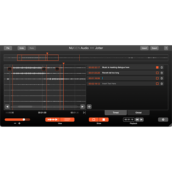Screen dimensions: 172x172
Task: Jump to end with the skip-to-end icon
Action: pos(84,113)
